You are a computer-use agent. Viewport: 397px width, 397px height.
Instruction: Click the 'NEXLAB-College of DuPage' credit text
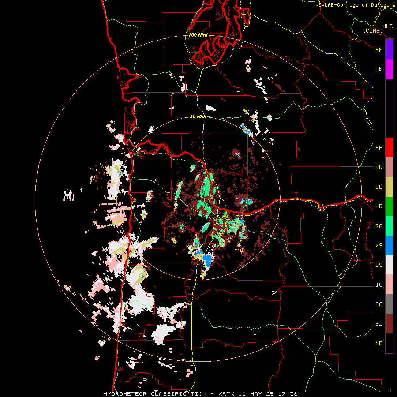pyautogui.click(x=352, y=5)
